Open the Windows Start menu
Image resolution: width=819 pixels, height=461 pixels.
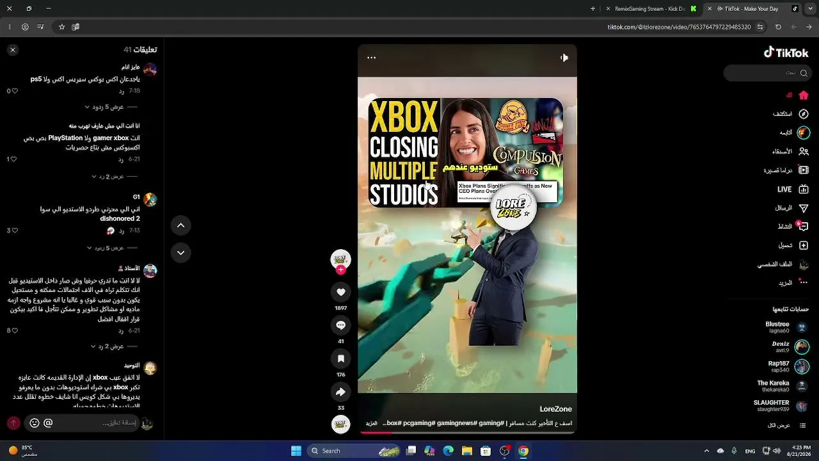296,451
